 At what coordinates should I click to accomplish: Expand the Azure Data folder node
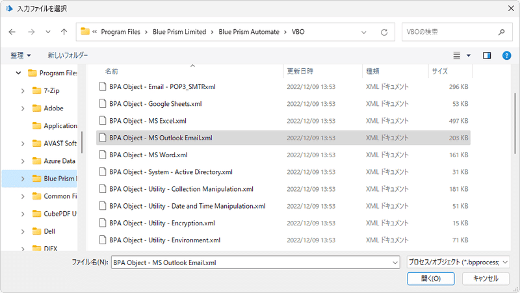pos(23,160)
